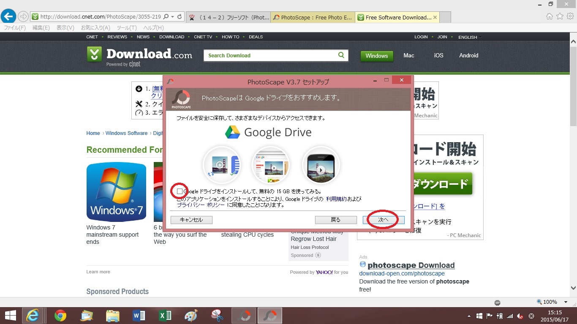
Task: Open Snipping Tool from the taskbar
Action: [217, 316]
